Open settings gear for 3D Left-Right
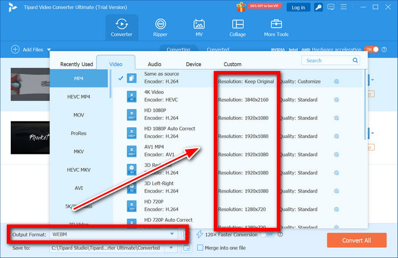Screen dimensions: 398x258 pos(337,191)
